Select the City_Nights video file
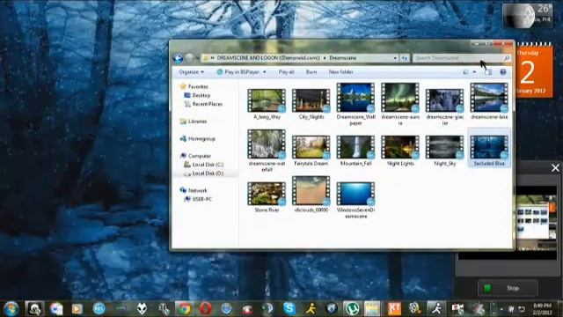 pos(311,104)
